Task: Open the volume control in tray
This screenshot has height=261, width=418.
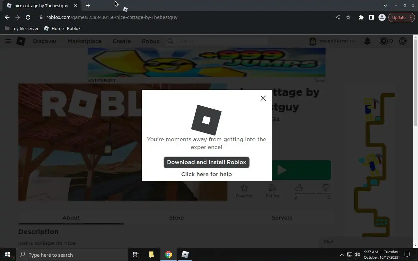Action: pos(357,254)
